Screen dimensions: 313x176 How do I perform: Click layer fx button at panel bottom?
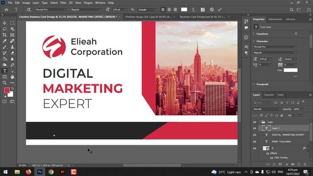click(274, 164)
